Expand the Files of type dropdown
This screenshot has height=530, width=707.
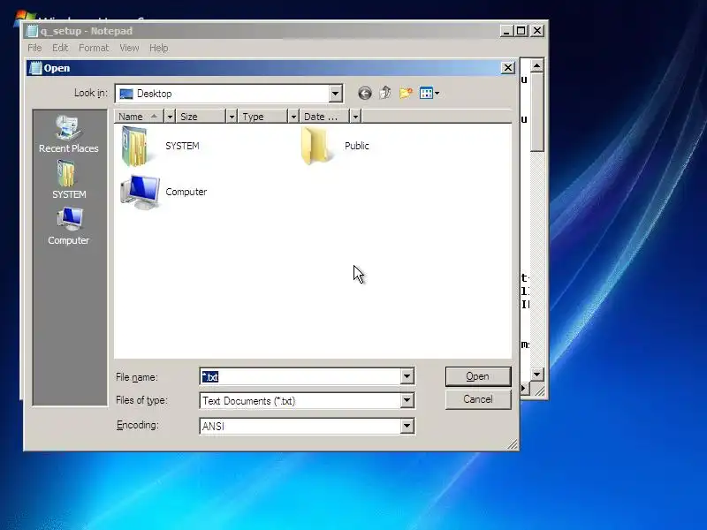(407, 400)
